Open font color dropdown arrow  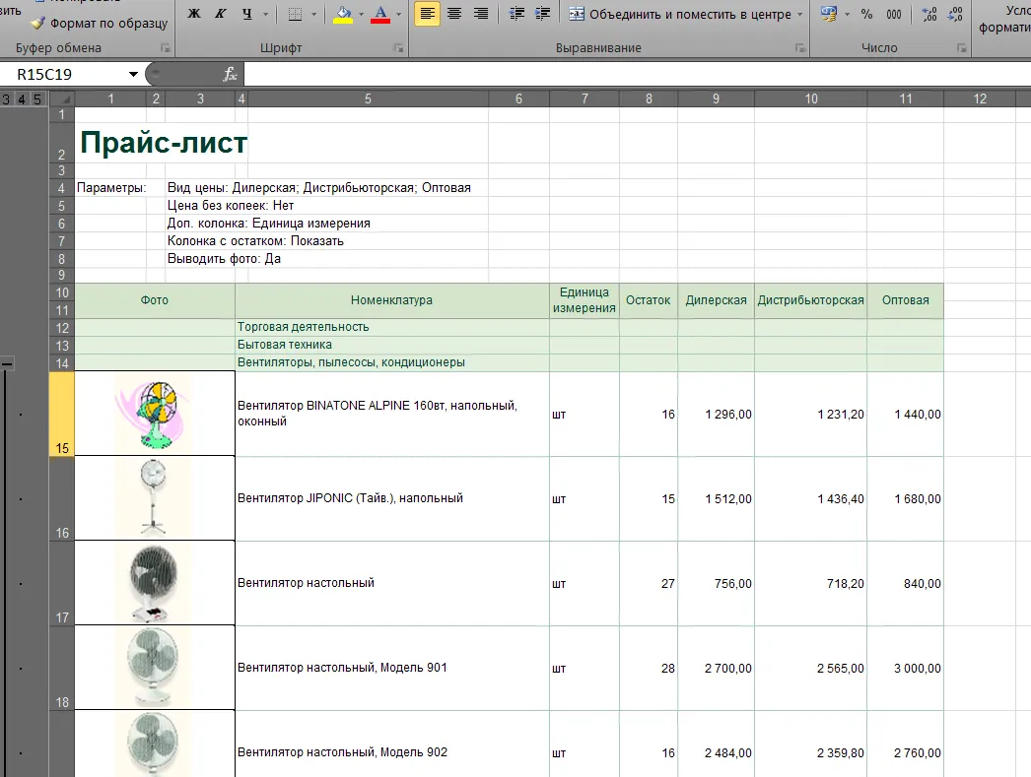pos(398,14)
